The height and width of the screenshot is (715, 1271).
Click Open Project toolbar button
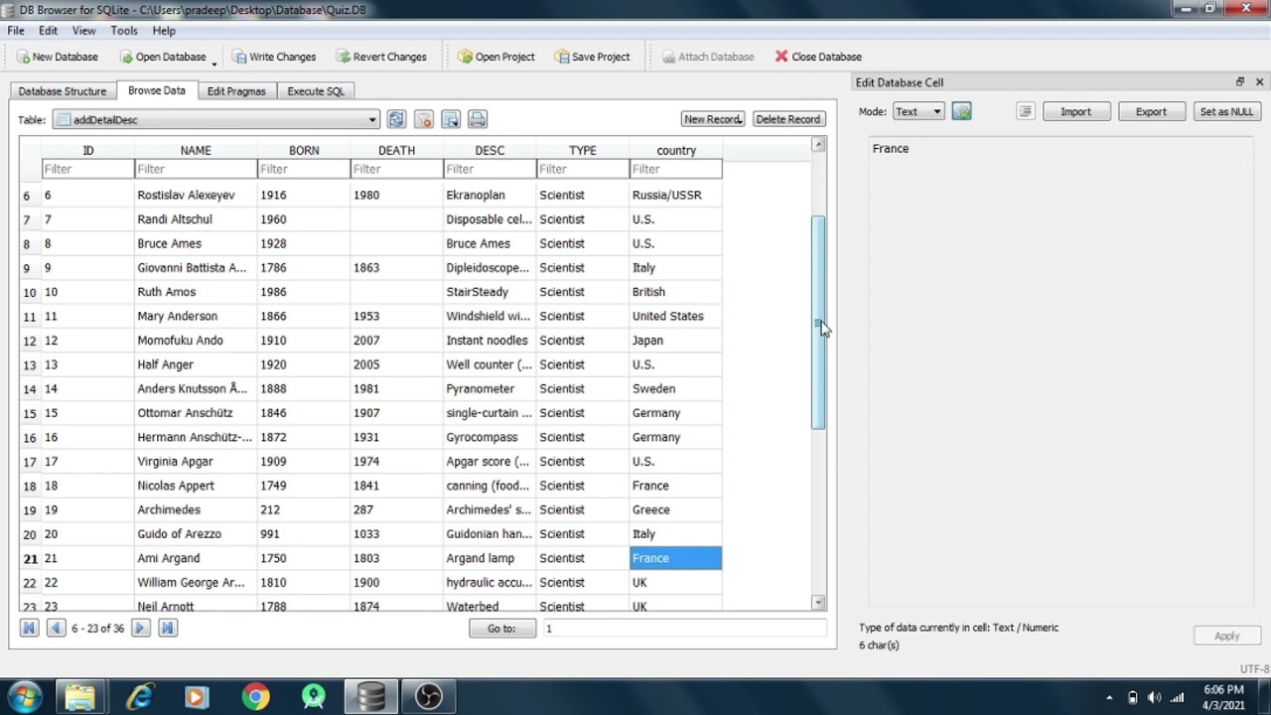(x=495, y=57)
